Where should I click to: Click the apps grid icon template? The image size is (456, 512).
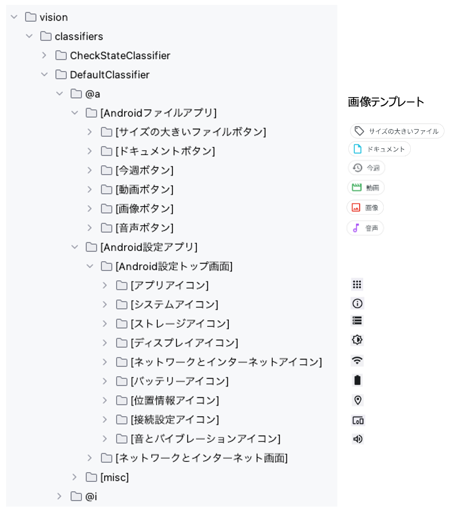[x=357, y=285]
